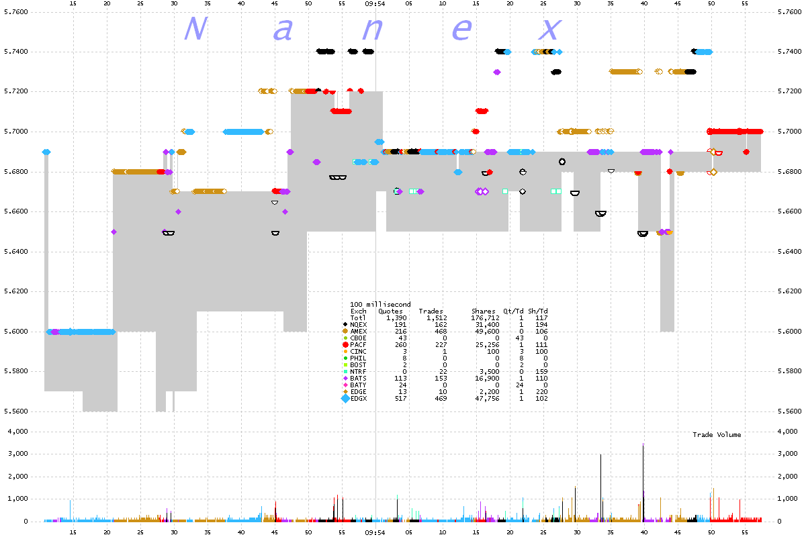The width and height of the screenshot is (806, 537).
Task: Select the CINC exchange label
Action: (x=359, y=351)
